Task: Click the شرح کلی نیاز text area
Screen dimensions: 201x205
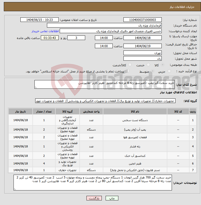Action: 105,84
